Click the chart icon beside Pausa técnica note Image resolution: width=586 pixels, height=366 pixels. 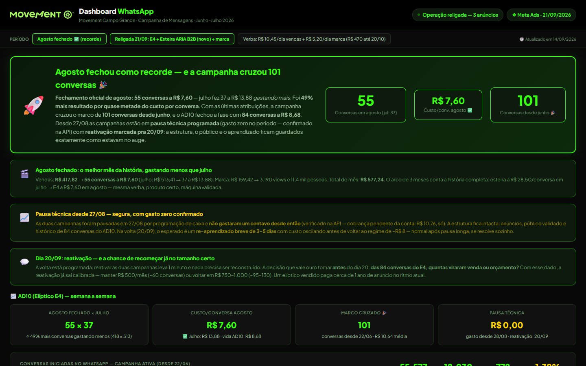(x=24, y=218)
